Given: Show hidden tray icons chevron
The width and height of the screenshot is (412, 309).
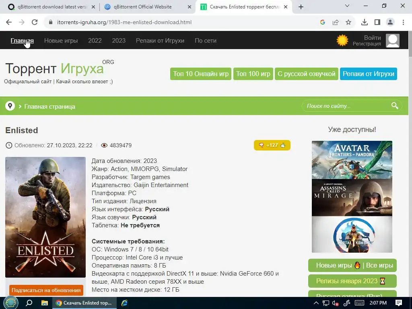Looking at the screenshot, I should click(x=316, y=303).
